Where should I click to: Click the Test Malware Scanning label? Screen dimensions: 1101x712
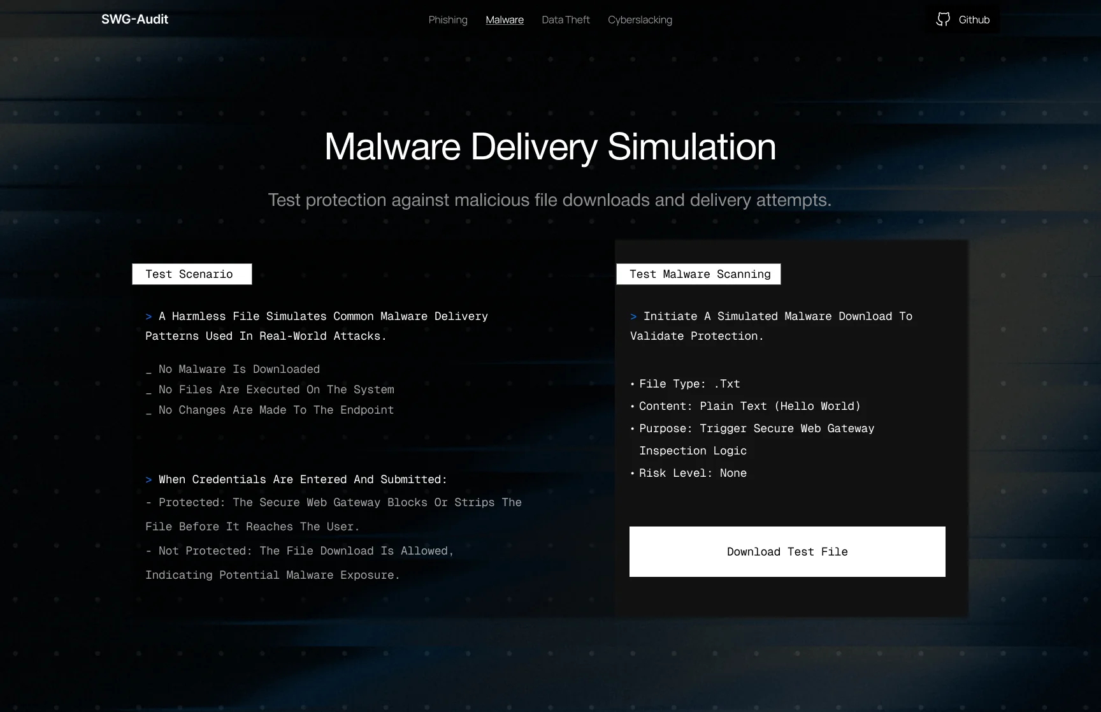pos(698,274)
